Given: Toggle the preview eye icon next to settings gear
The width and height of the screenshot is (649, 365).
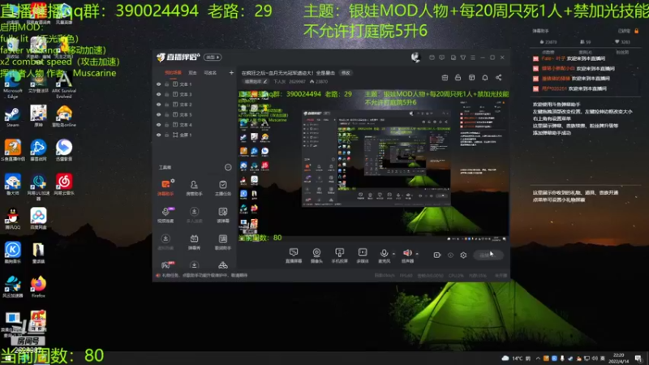Looking at the screenshot, I should click(x=450, y=255).
